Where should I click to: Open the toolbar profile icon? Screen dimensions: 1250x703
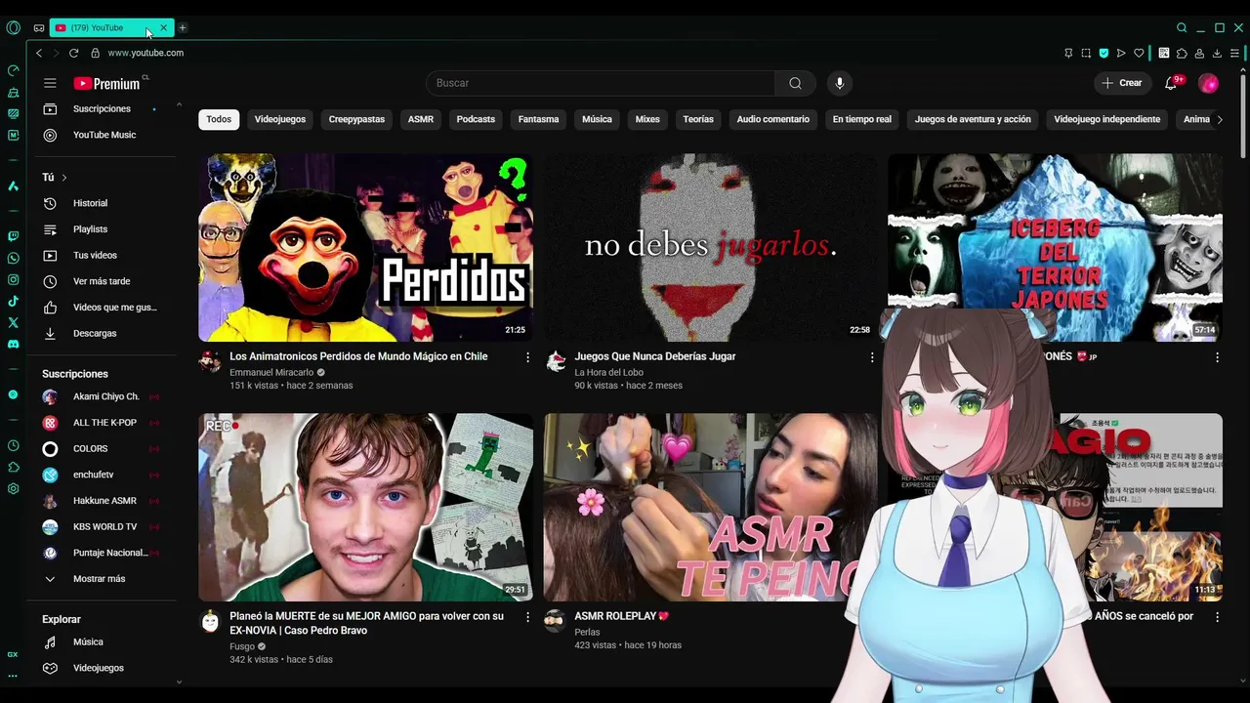1199,53
